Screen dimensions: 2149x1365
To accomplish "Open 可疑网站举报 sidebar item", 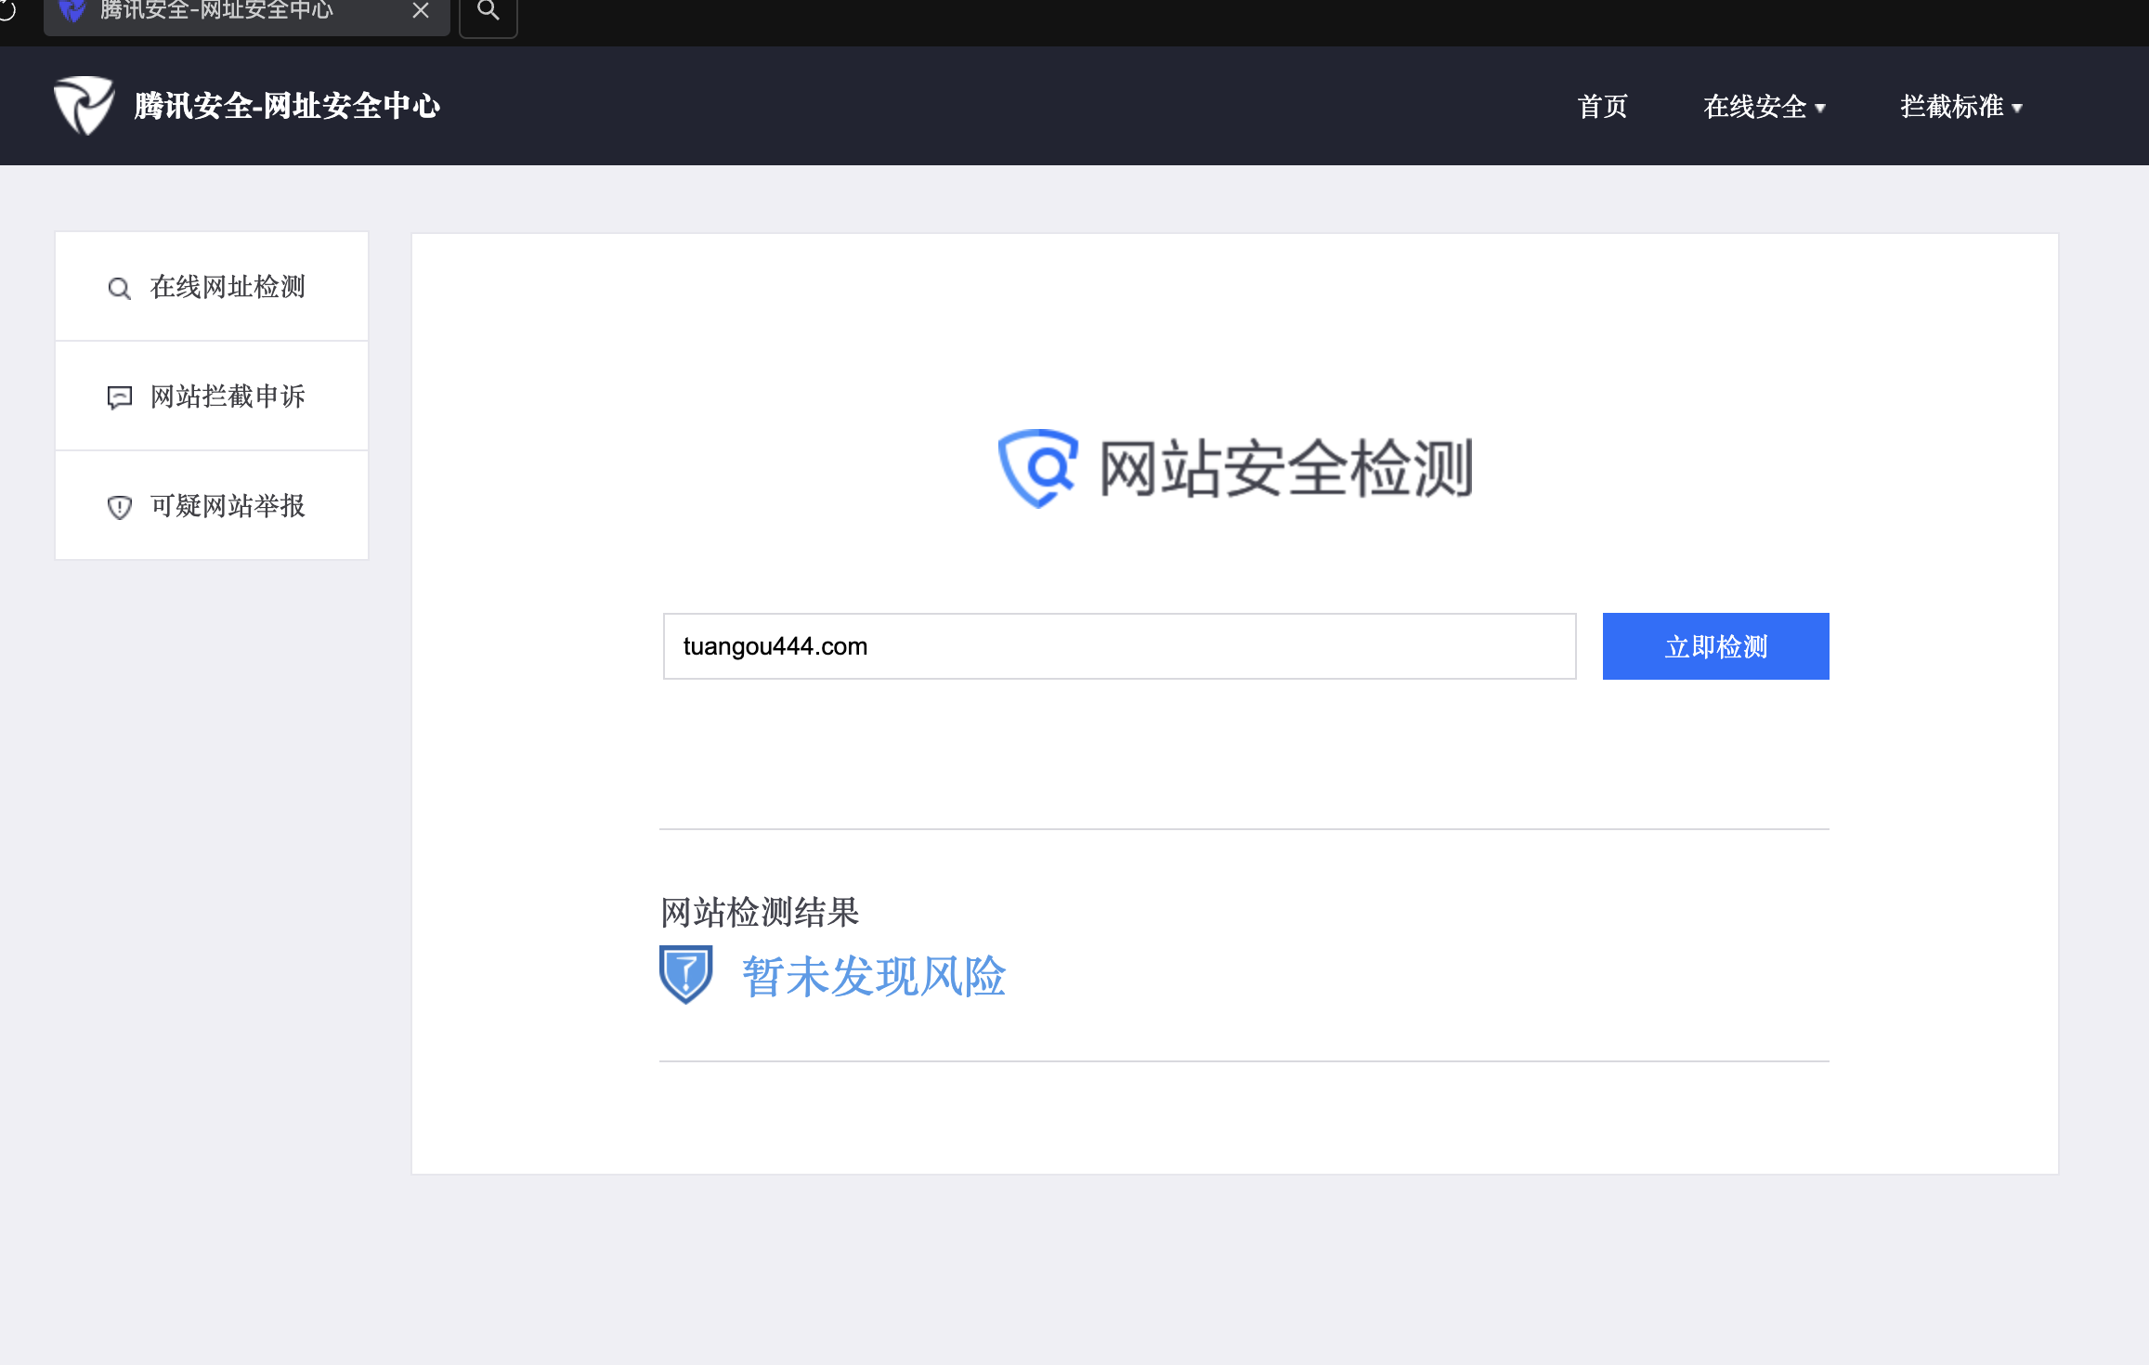I will [228, 506].
